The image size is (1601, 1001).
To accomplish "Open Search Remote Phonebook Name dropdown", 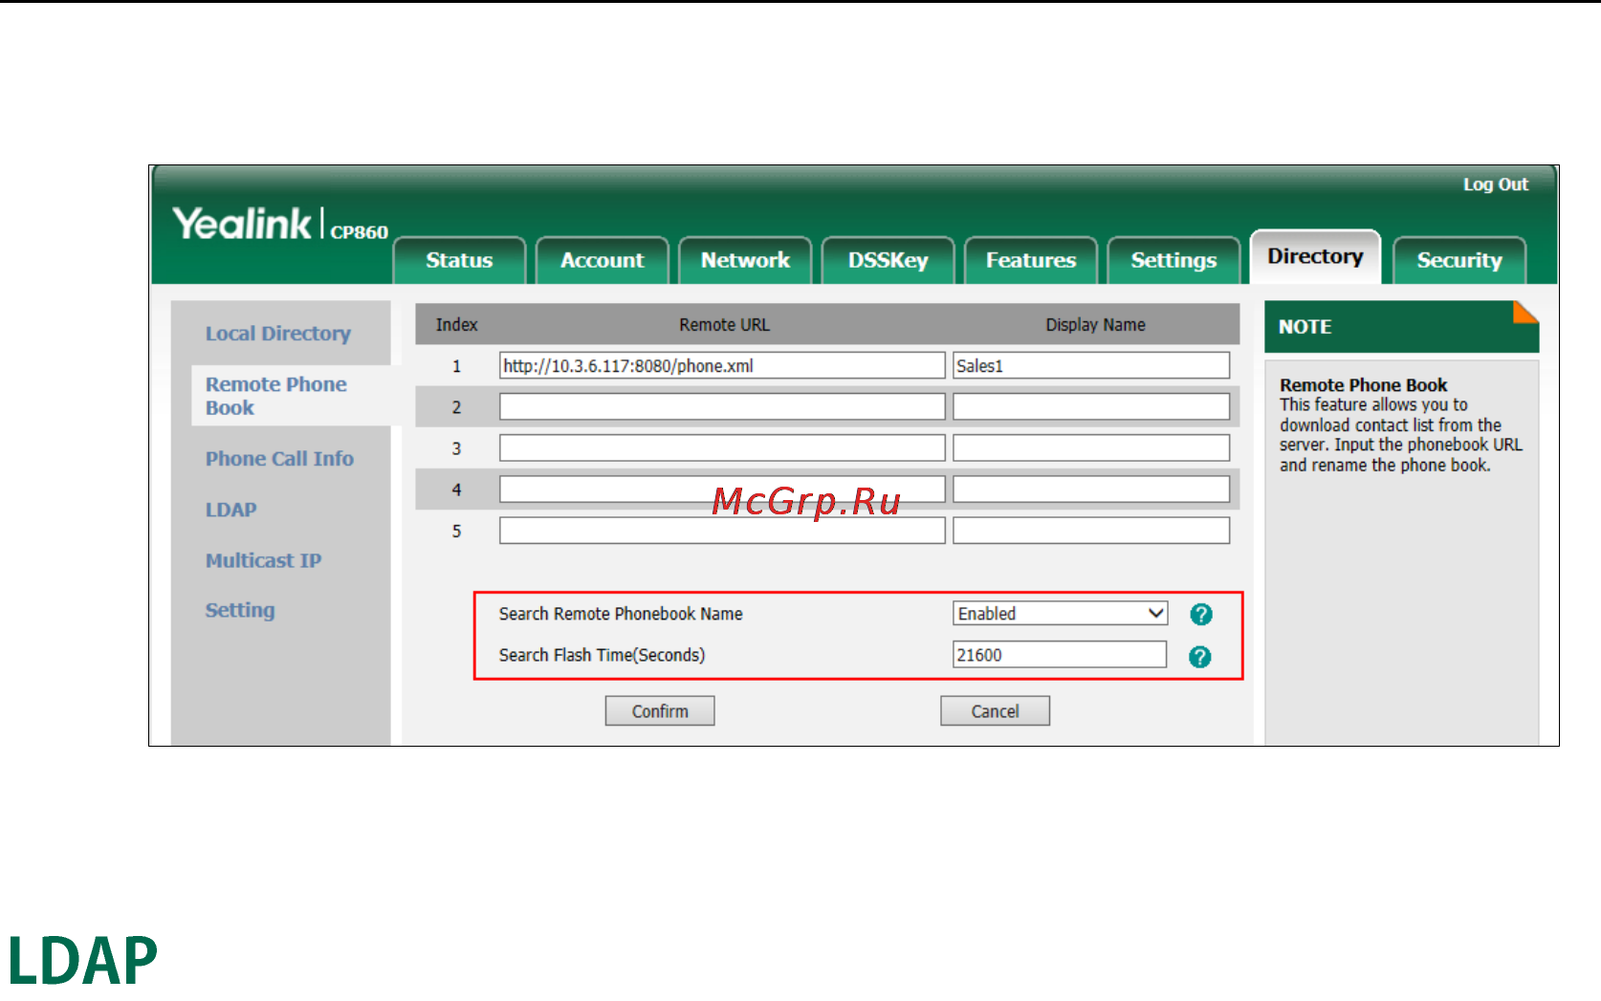I will [x=1061, y=614].
